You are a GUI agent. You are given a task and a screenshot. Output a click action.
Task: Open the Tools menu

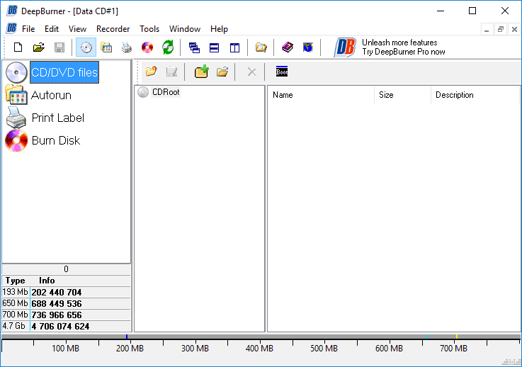pyautogui.click(x=149, y=29)
